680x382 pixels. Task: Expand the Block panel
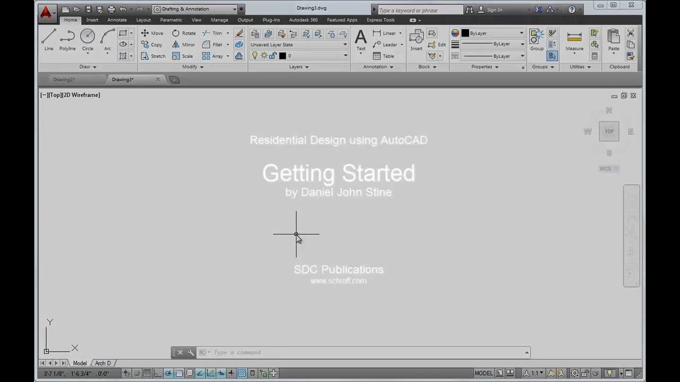[x=427, y=67]
